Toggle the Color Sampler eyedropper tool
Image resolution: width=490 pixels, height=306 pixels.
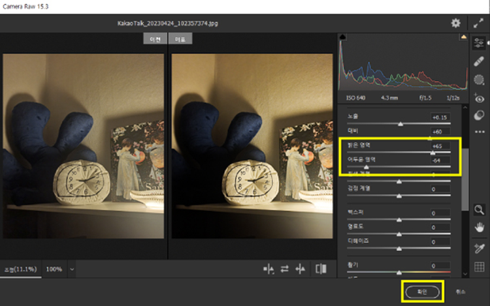(x=479, y=249)
